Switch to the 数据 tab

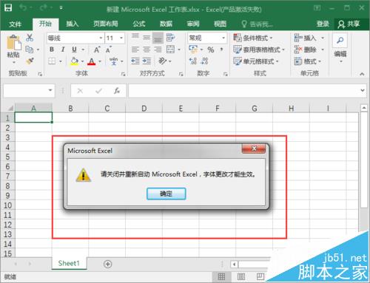coord(166,24)
